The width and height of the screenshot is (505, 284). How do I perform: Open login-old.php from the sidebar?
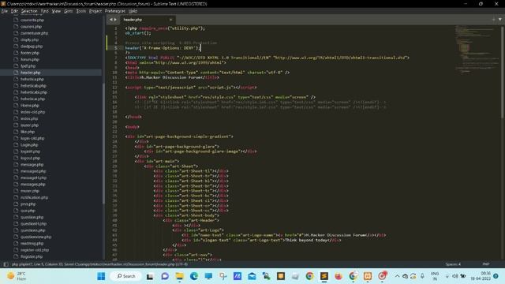click(32, 139)
